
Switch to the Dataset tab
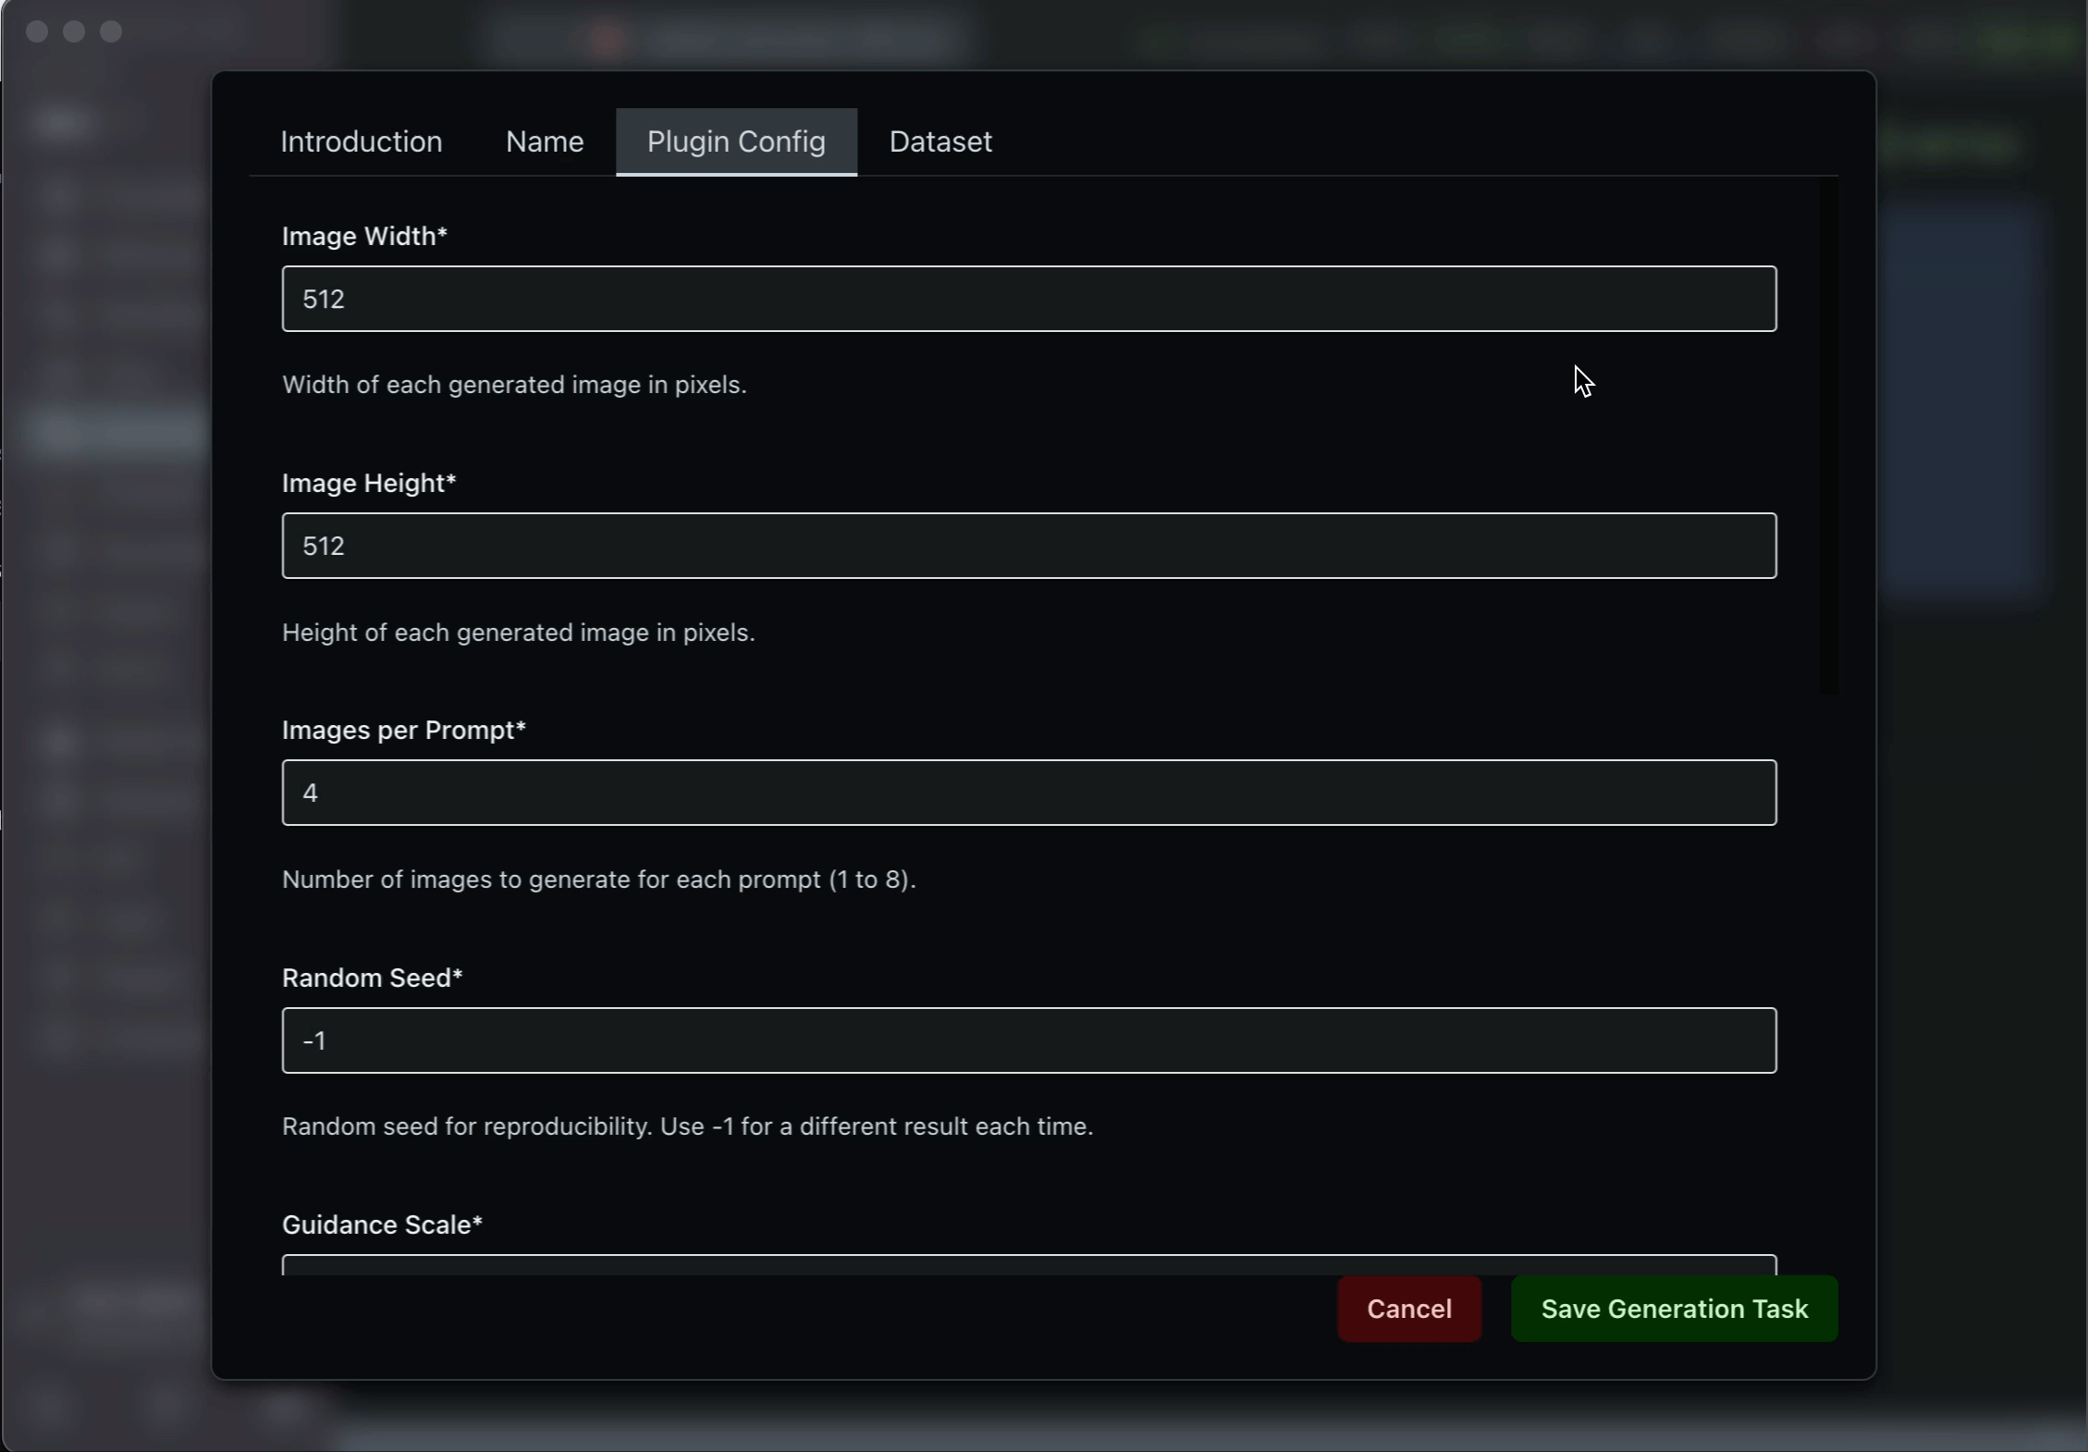pos(940,142)
